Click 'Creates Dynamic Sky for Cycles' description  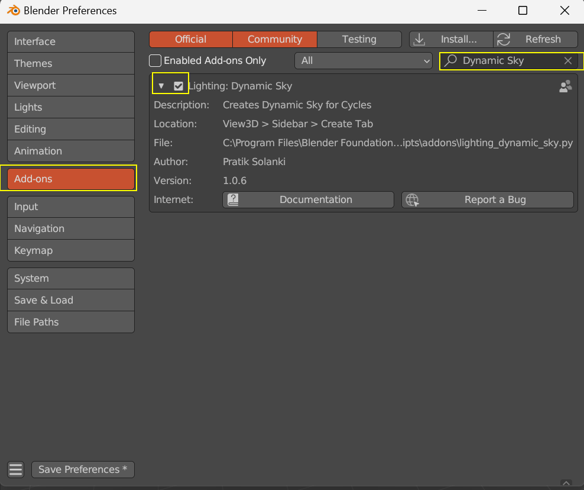point(297,105)
